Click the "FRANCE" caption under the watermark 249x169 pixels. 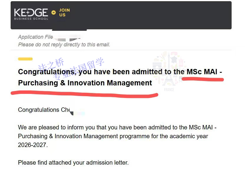pyautogui.click(x=169, y=89)
